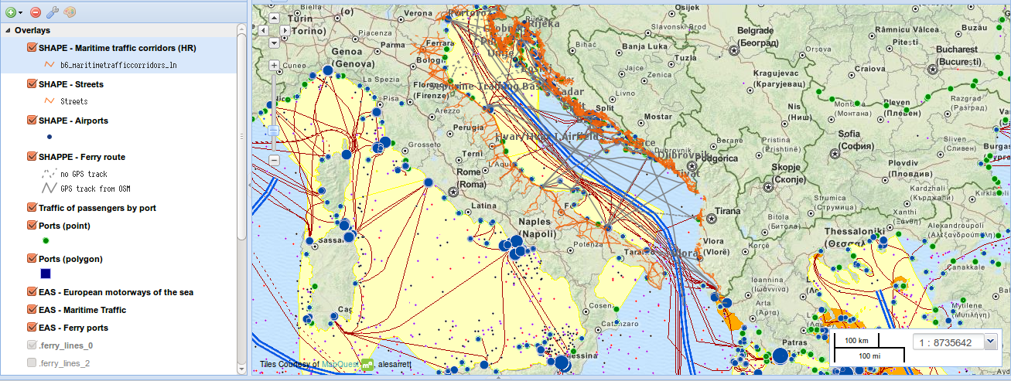1011x381 pixels.
Task: Toggle the SHAPE - Airports layer checkbox
Action: click(x=32, y=121)
